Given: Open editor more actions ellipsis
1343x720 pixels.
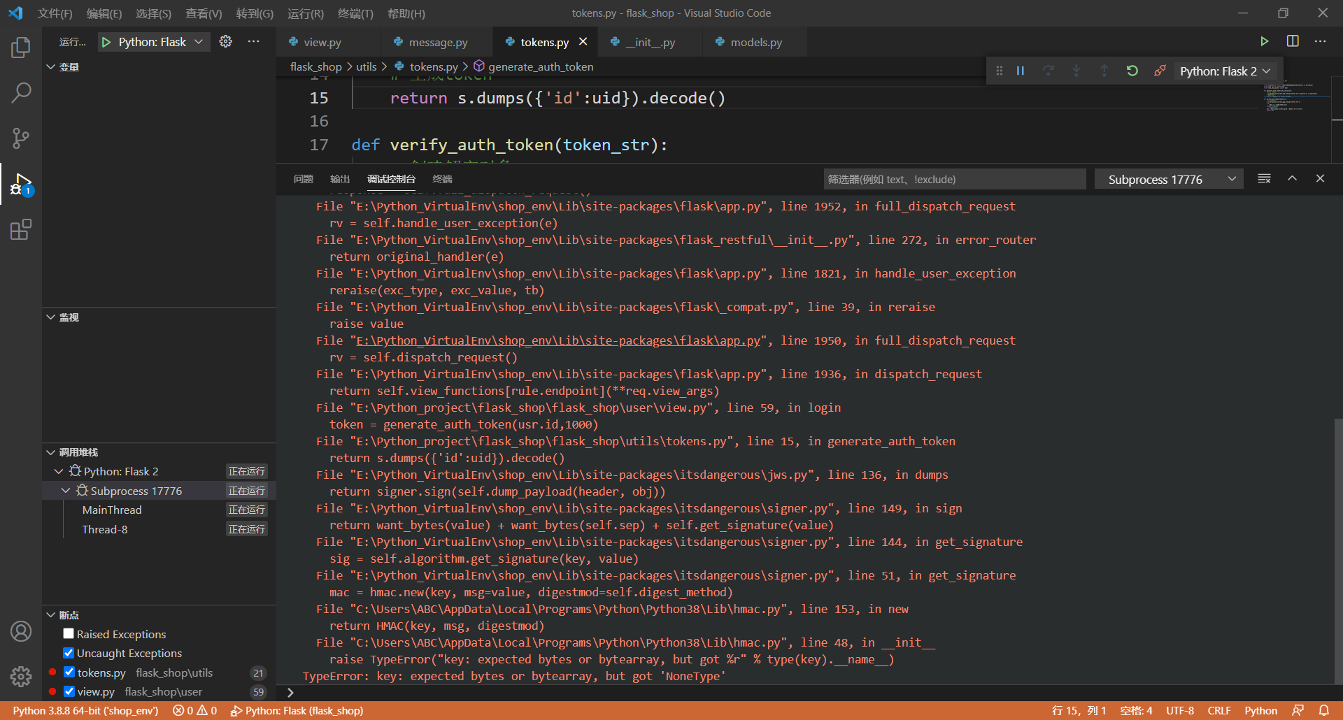Looking at the screenshot, I should pyautogui.click(x=1320, y=41).
